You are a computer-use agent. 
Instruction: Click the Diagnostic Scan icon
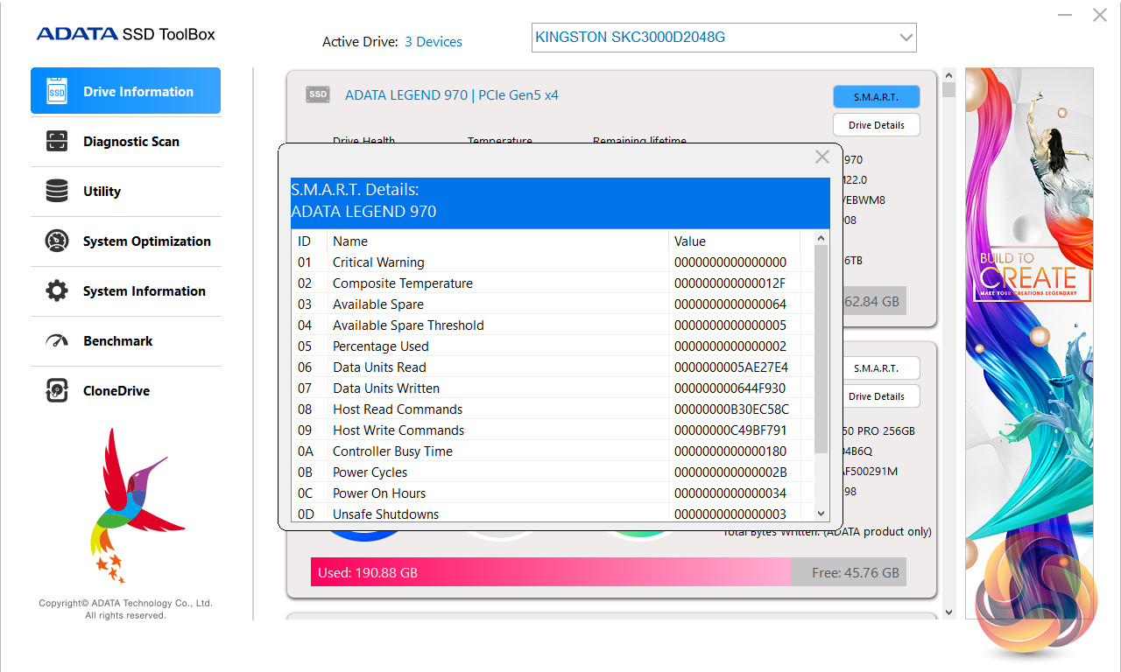56,141
